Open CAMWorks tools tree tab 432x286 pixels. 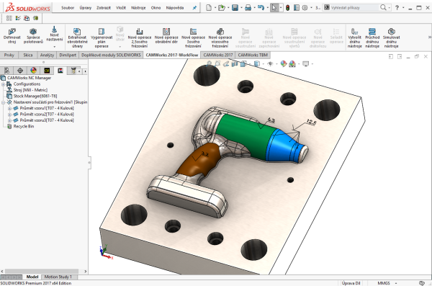(x=73, y=71)
